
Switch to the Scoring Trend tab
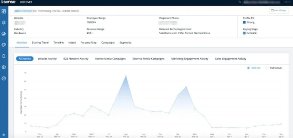tap(40, 43)
